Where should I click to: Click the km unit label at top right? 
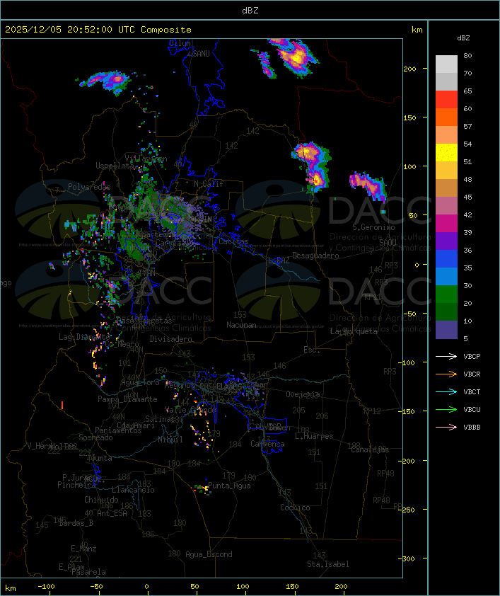[x=417, y=30]
